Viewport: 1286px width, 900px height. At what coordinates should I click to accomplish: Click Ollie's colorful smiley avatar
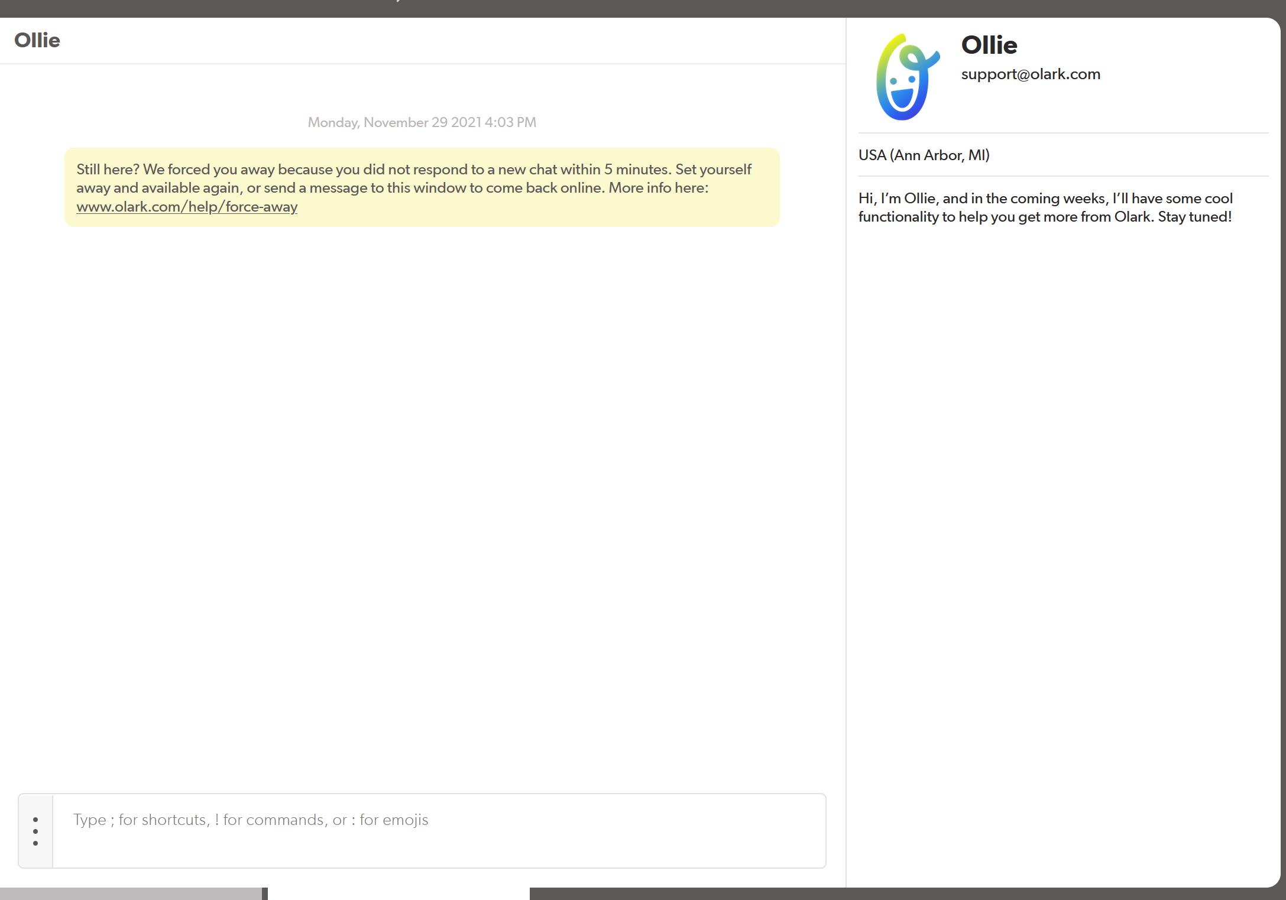coord(908,77)
